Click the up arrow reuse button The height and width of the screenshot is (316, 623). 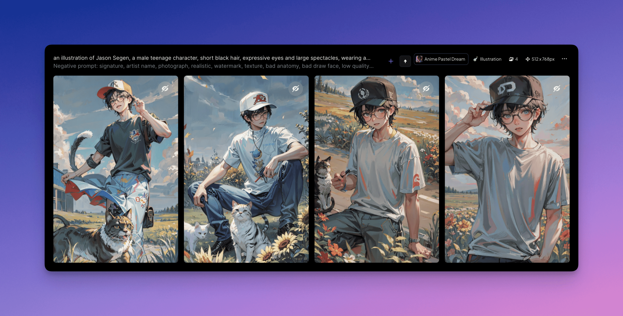(x=405, y=61)
